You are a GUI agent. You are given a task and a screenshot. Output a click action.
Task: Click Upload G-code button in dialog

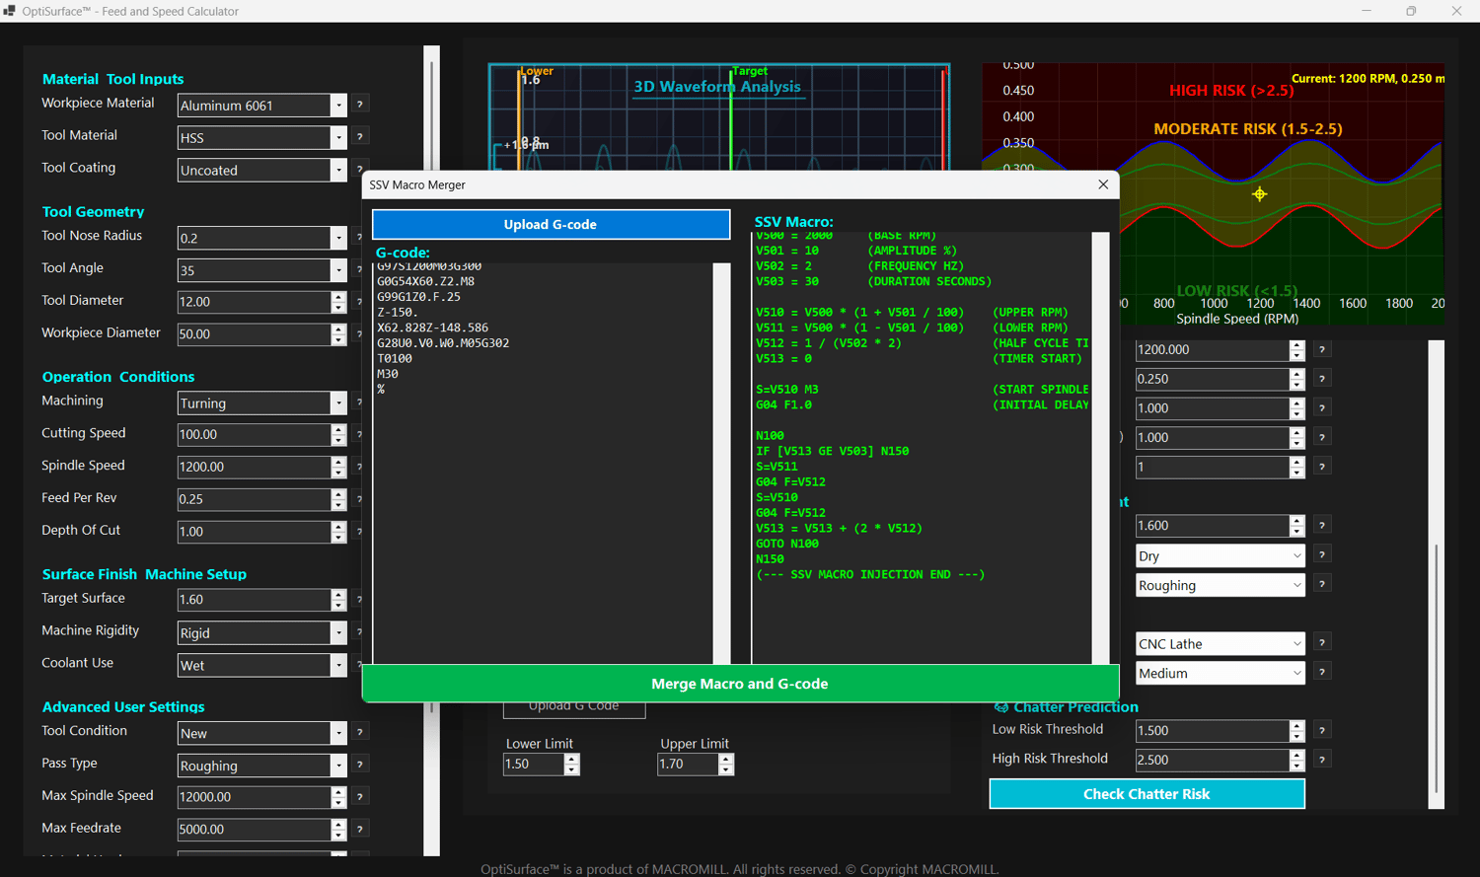(x=551, y=225)
